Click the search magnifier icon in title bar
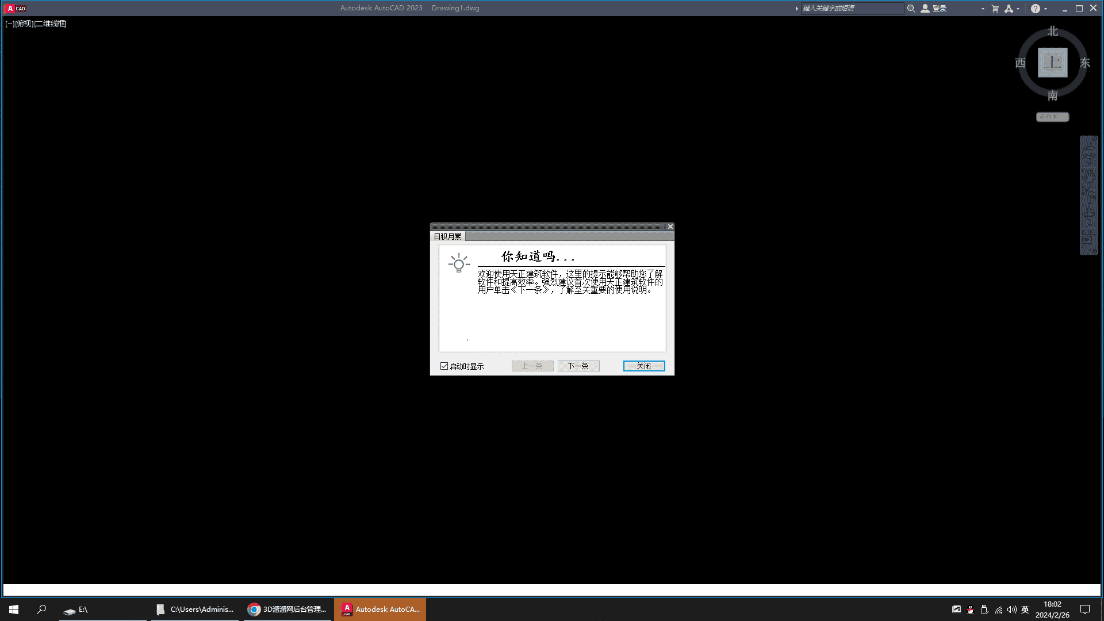Screen dimensions: 1104x621 (911, 9)
